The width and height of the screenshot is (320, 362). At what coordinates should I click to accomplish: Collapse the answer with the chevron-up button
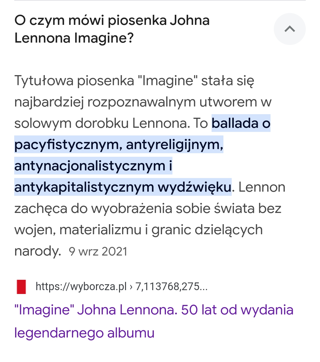289,29
